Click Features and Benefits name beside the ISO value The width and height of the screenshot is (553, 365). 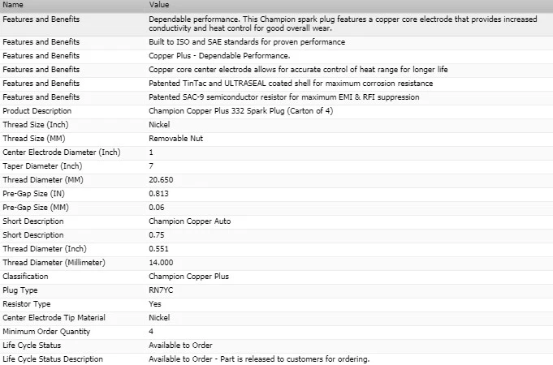click(x=41, y=42)
